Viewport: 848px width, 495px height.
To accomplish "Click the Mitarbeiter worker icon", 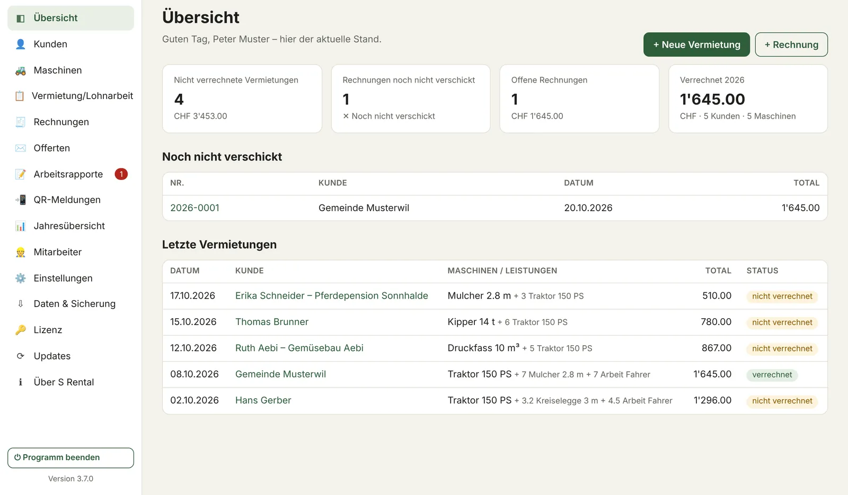I will point(20,253).
